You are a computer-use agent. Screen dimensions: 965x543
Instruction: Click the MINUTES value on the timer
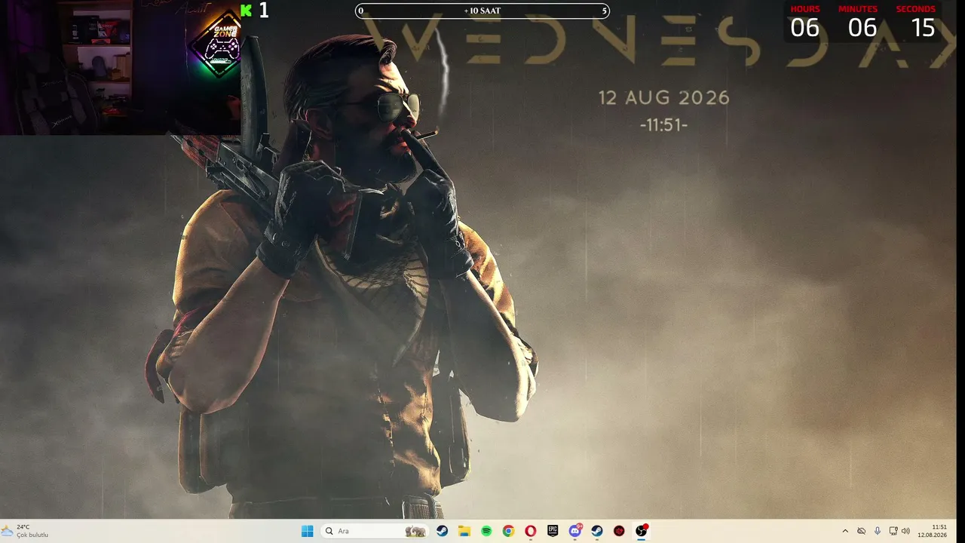(x=862, y=28)
